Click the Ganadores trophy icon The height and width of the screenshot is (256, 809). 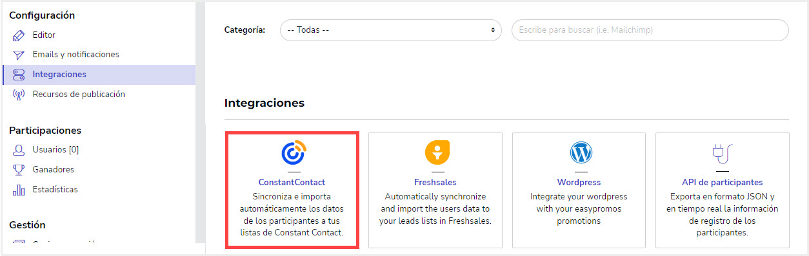click(19, 170)
